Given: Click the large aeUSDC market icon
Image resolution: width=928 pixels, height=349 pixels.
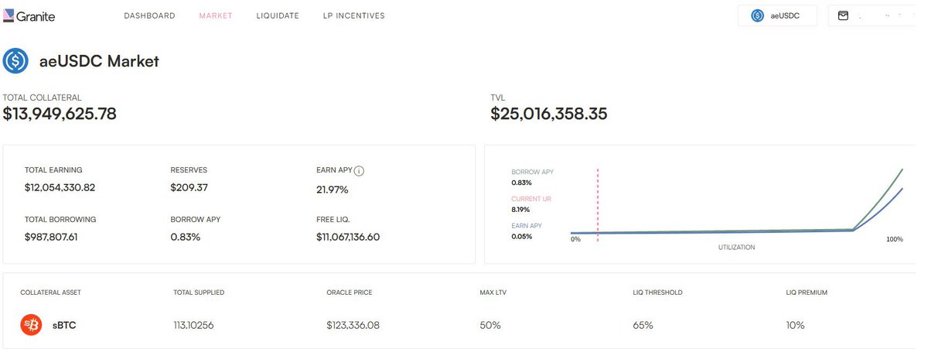Looking at the screenshot, I should [15, 61].
